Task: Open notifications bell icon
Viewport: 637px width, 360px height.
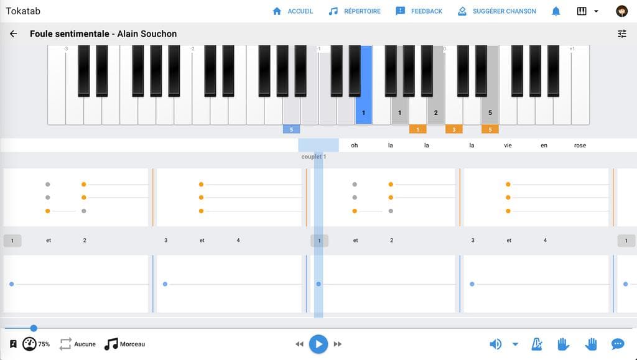Action: [x=556, y=11]
